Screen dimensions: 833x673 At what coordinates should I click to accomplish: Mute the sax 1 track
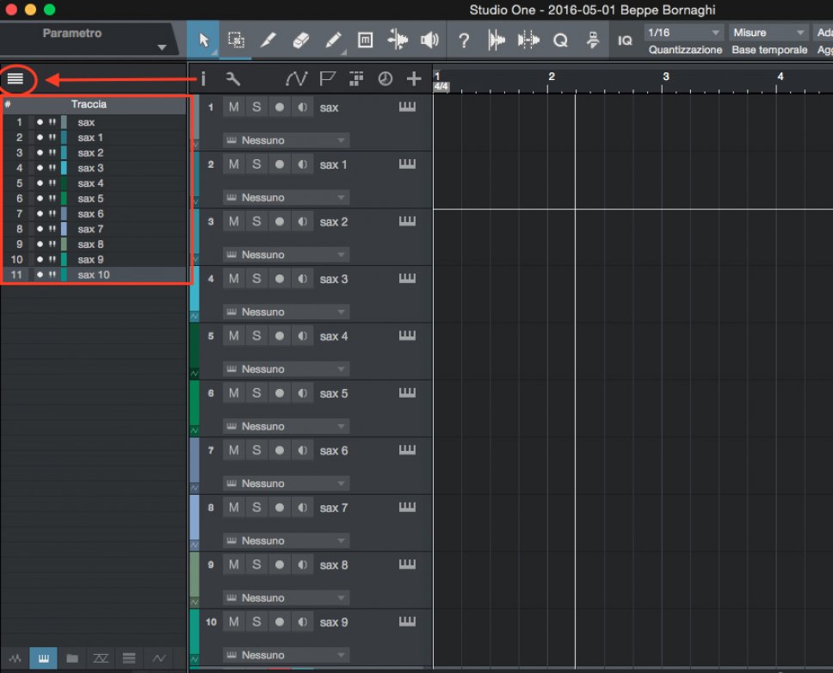233,164
